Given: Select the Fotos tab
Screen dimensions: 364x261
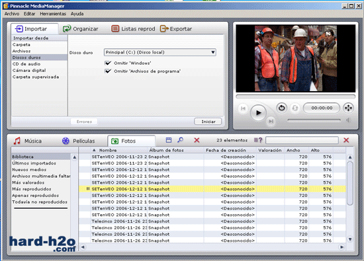Looking at the screenshot, I should (x=132, y=141).
